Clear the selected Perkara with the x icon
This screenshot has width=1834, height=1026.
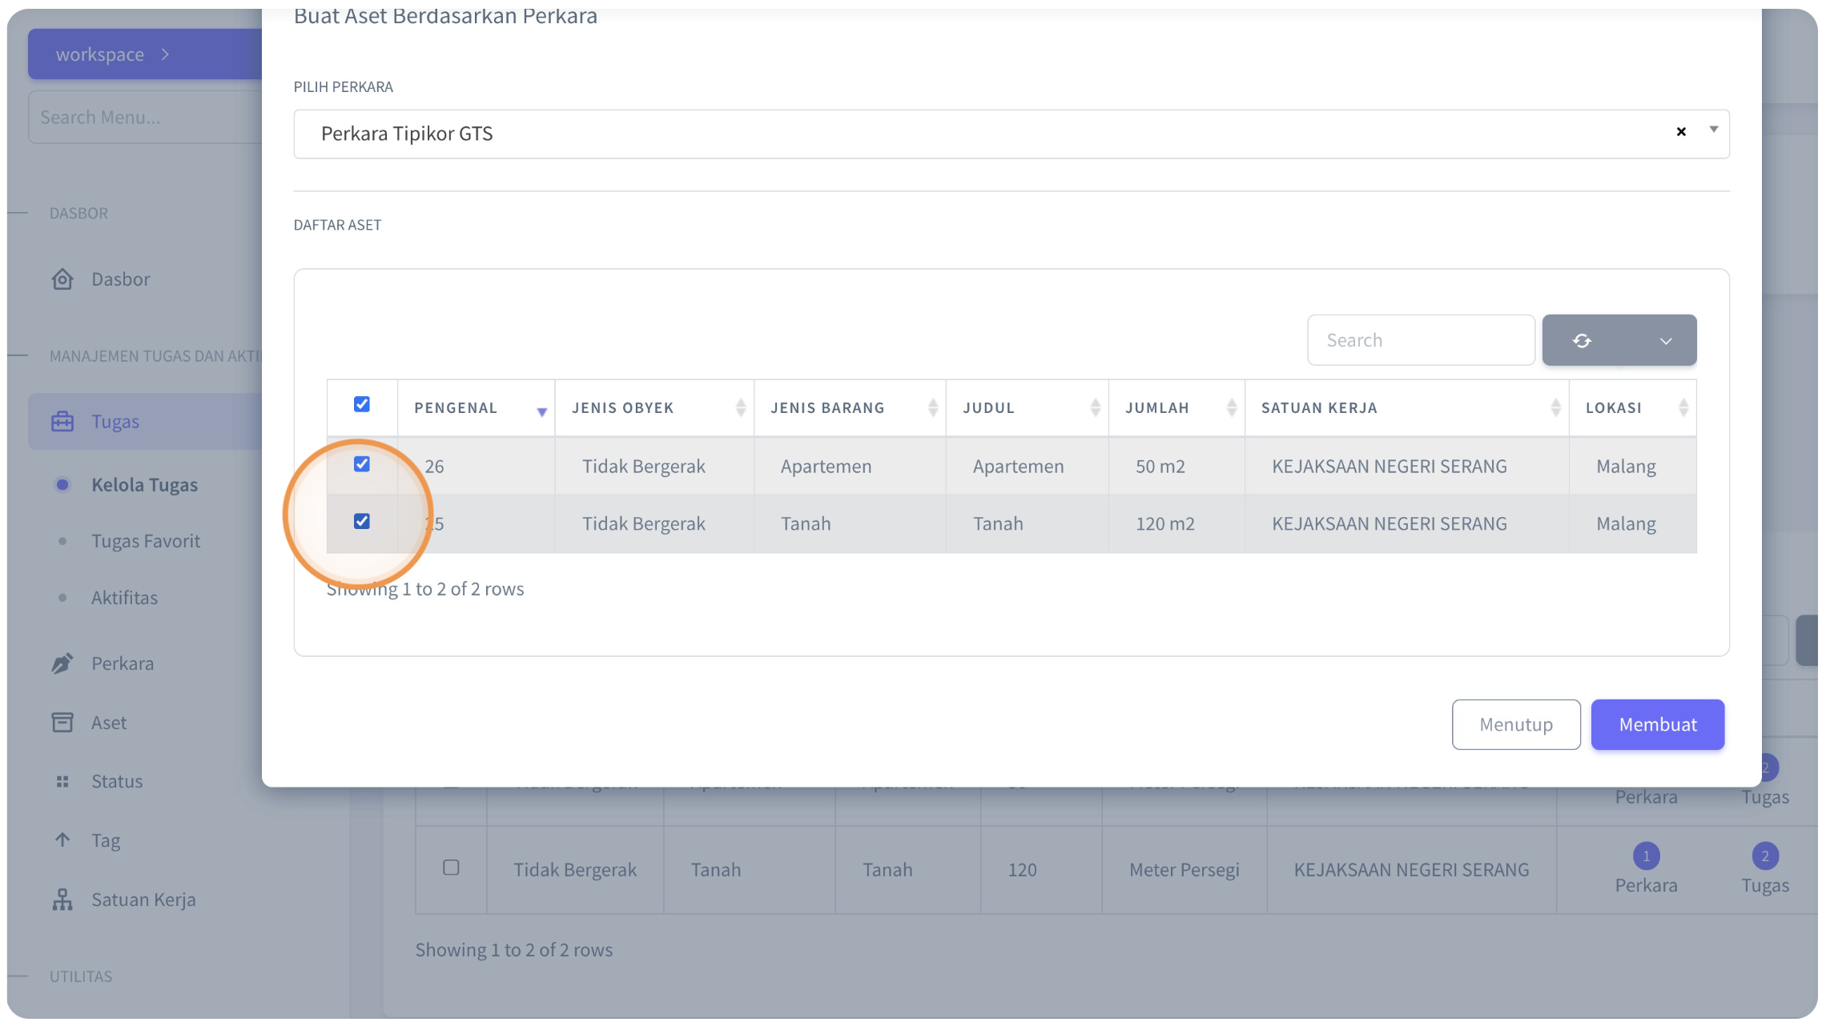click(1681, 131)
